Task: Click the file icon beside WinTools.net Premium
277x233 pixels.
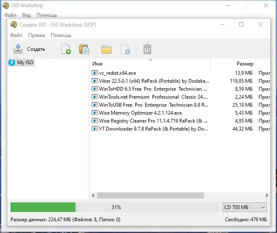Action: [95, 97]
